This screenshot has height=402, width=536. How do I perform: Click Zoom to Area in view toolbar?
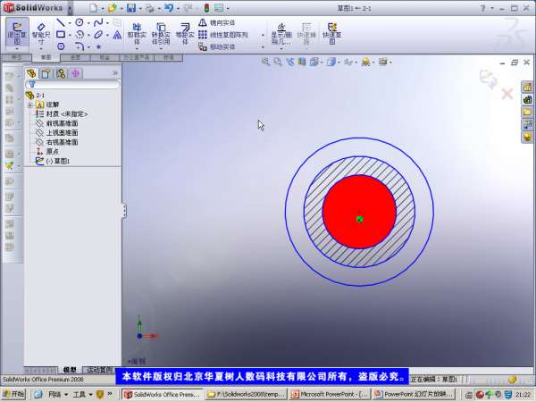point(277,62)
